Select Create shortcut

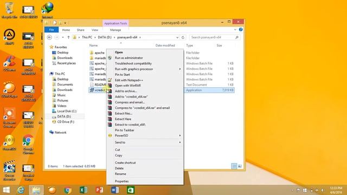145,162
